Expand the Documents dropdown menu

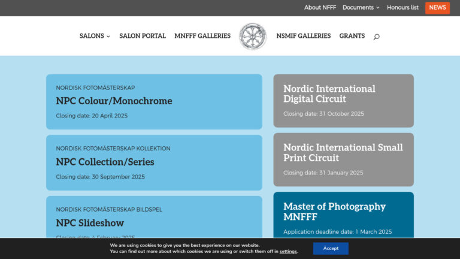click(361, 8)
